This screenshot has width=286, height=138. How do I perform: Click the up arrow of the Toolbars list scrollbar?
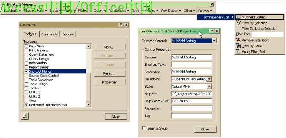click(89, 46)
